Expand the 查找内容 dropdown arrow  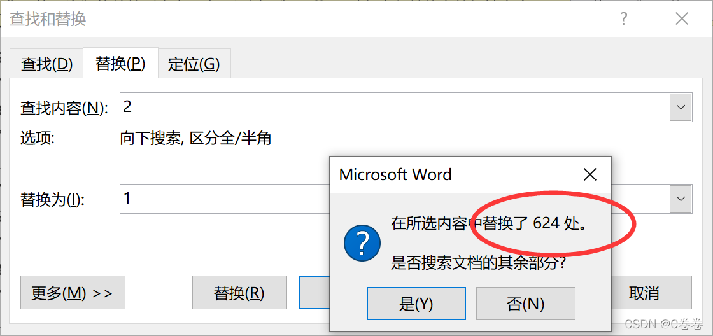click(681, 108)
